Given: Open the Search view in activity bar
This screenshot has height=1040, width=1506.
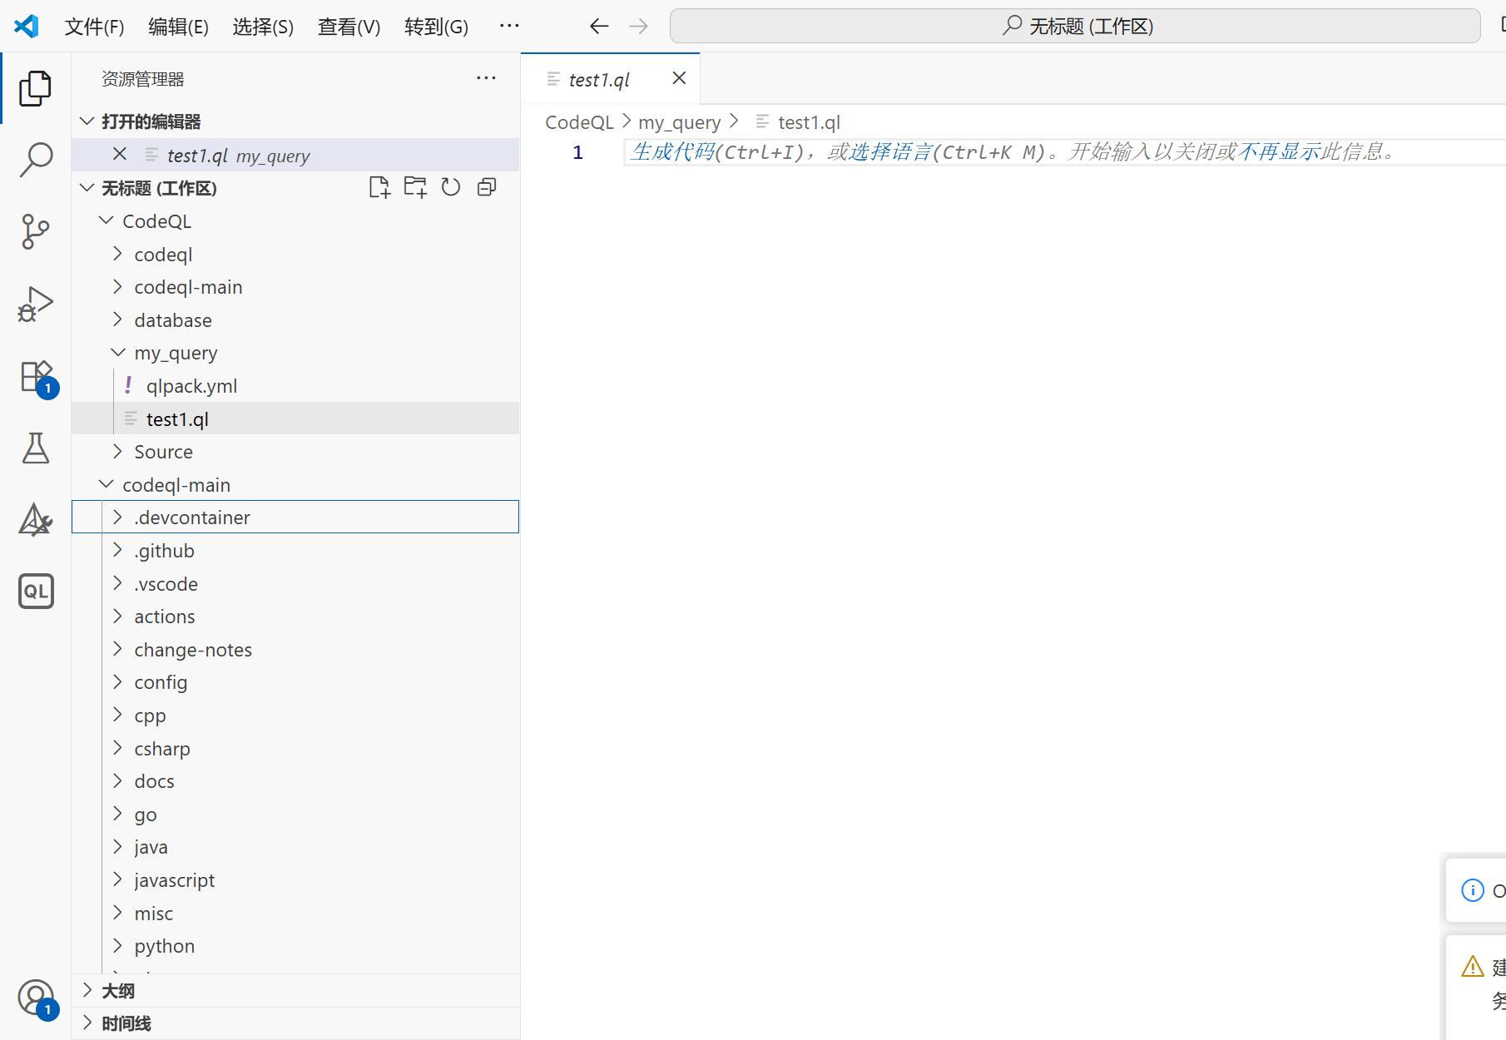Looking at the screenshot, I should tap(36, 159).
